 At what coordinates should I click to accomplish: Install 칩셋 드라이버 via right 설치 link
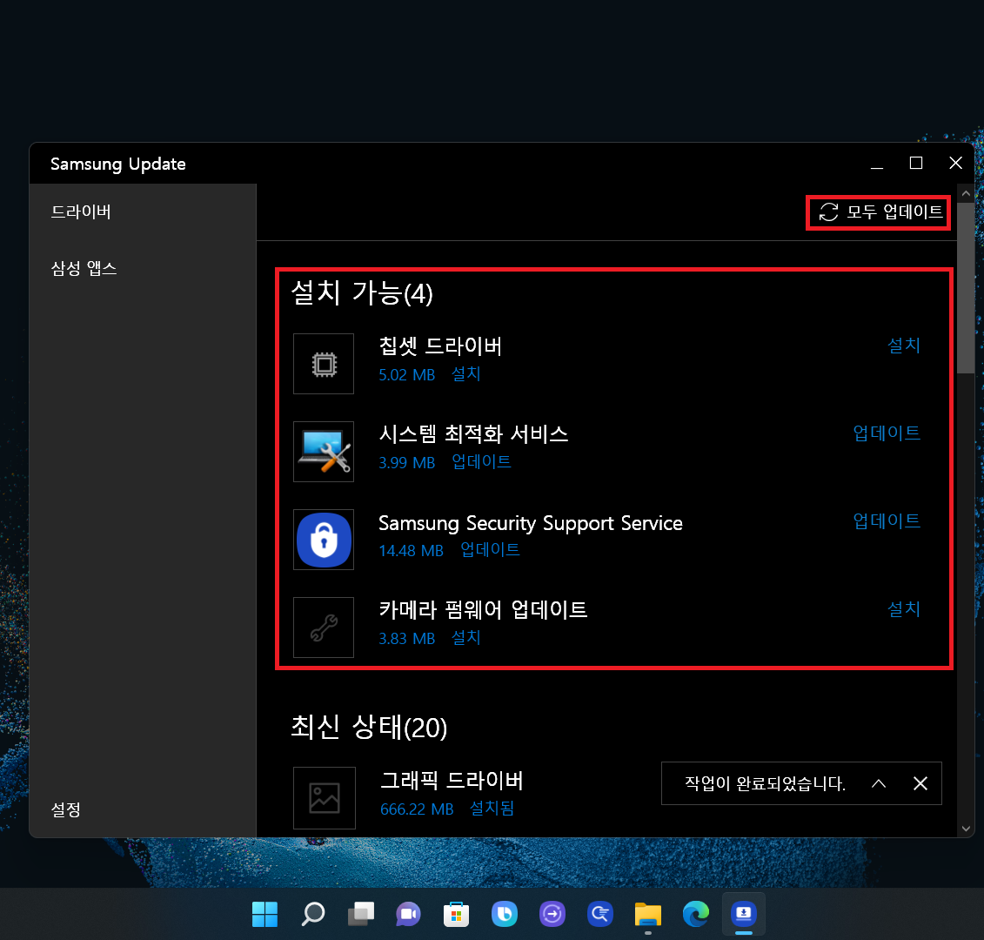904,346
